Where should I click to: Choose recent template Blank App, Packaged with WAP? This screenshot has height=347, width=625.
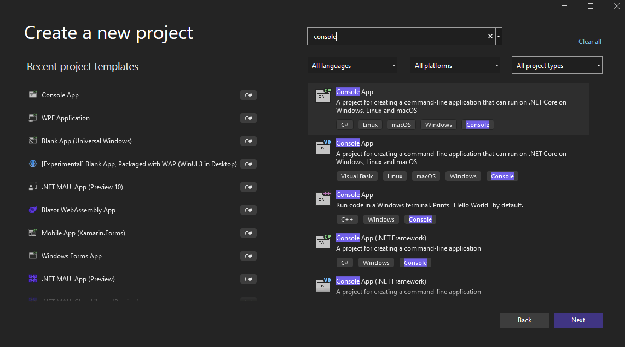point(142,164)
